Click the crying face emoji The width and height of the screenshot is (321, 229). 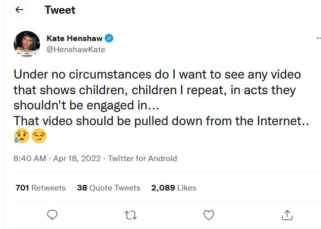click(21, 136)
